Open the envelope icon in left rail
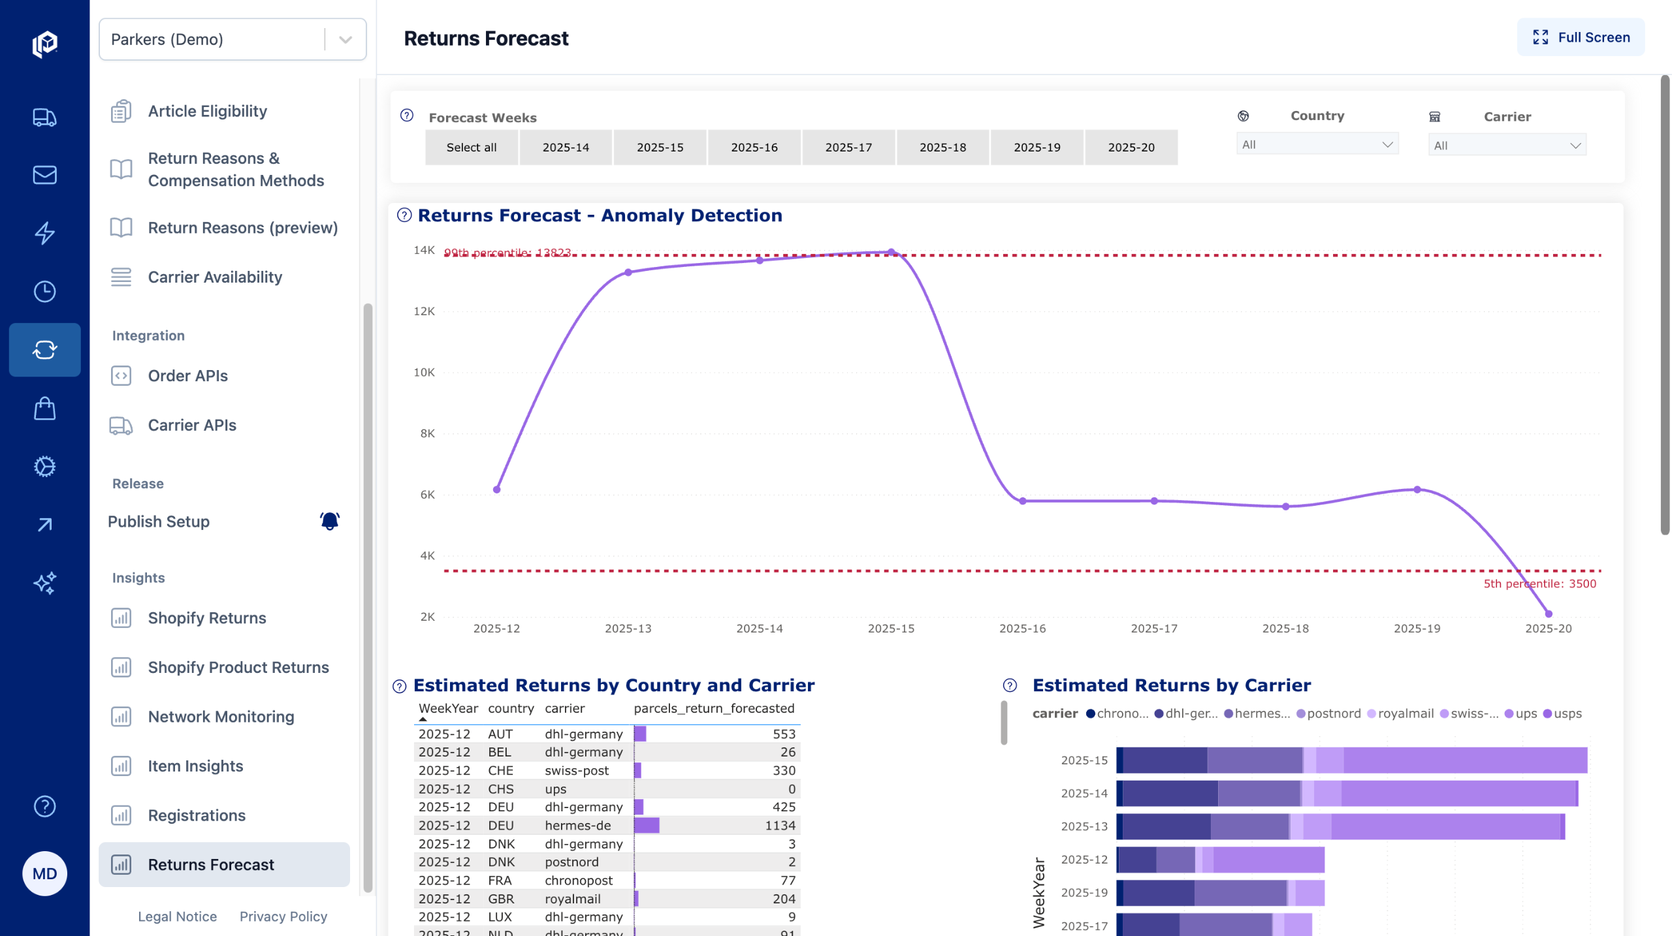The image size is (1672, 936). tap(44, 175)
